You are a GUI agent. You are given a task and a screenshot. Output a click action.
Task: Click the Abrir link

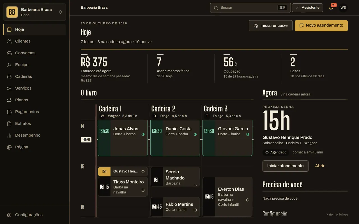pyautogui.click(x=320, y=166)
